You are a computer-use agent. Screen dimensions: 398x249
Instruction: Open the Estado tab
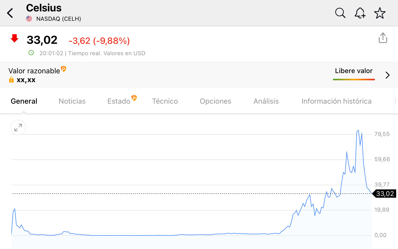(x=119, y=101)
